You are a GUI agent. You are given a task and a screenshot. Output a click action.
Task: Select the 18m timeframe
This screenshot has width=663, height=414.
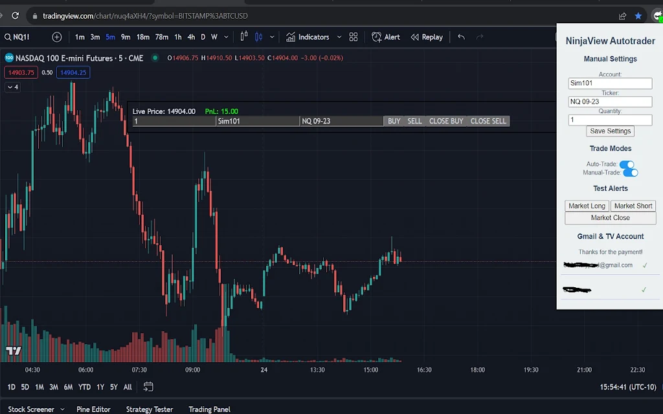143,37
